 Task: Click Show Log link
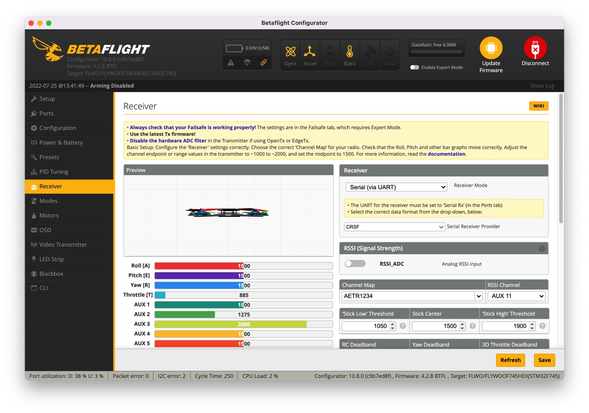[x=542, y=86]
